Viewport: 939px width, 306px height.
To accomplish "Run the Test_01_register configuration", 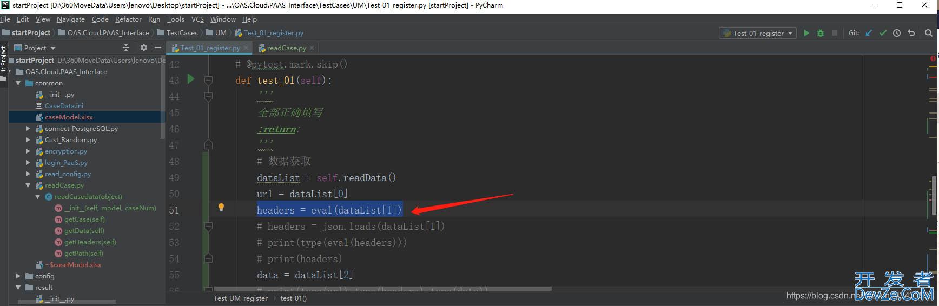I will tap(806, 33).
